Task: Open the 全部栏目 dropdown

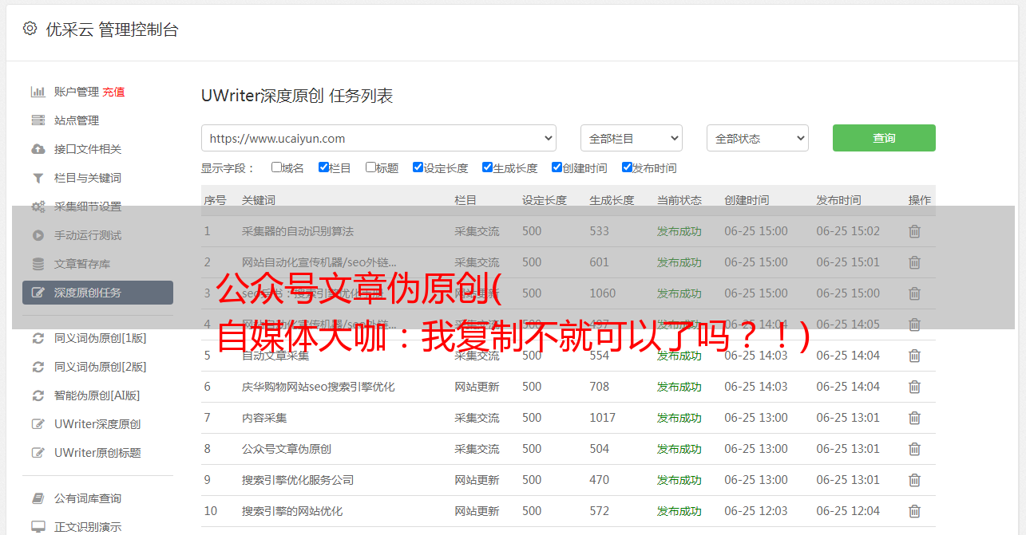Action: [632, 138]
